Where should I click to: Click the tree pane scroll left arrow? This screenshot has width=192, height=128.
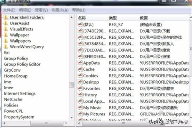4,123
